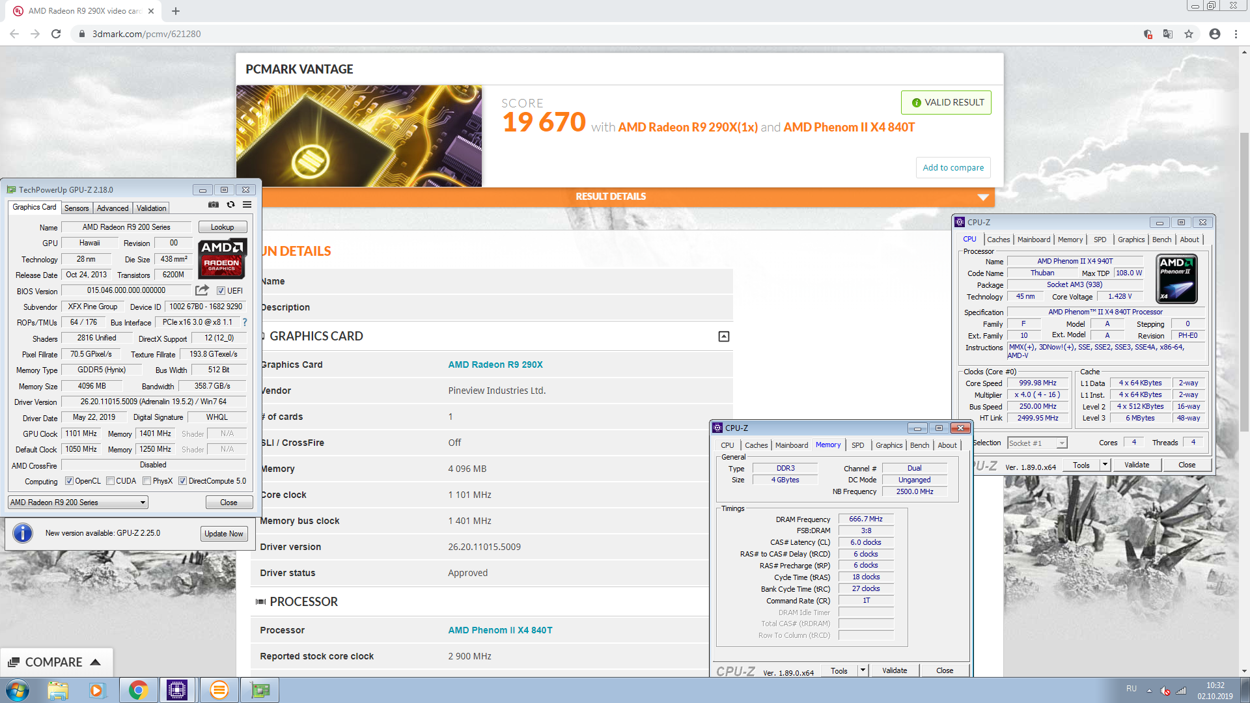Toggle the CUDA checkbox
Image resolution: width=1250 pixels, height=703 pixels.
111,481
